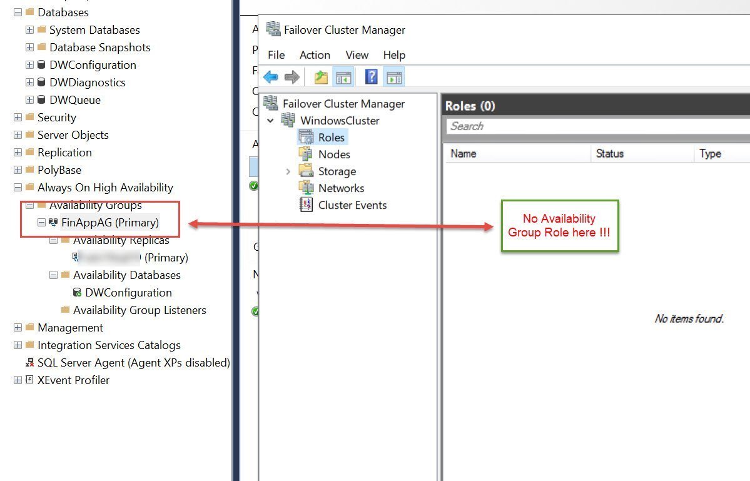Click the Back arrow in Failover Cluster Manager toolbar
Image resolution: width=750 pixels, height=481 pixels.
(271, 76)
